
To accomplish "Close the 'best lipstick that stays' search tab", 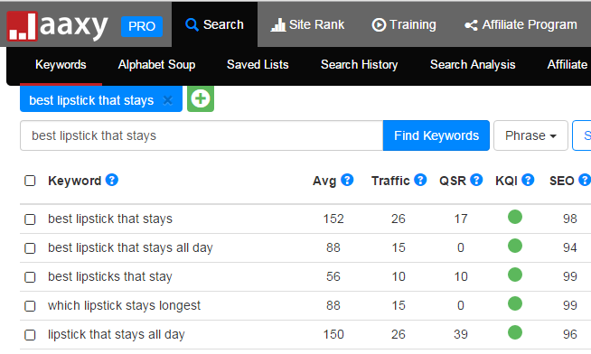I will point(168,100).
